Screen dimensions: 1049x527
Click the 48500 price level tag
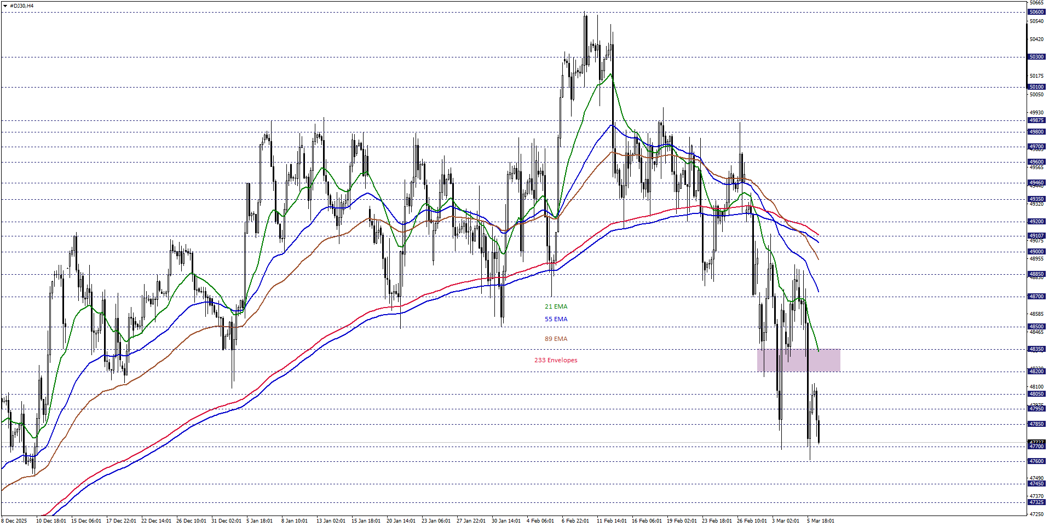[x=1036, y=327]
